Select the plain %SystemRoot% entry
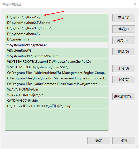The height and width of the screenshot is (149, 139). click(57, 51)
